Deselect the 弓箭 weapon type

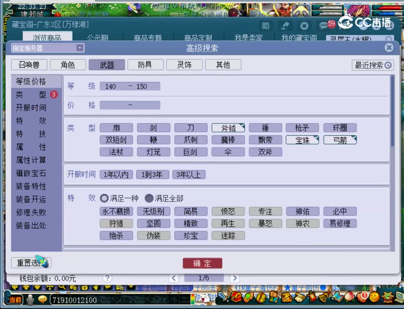pyautogui.click(x=340, y=140)
